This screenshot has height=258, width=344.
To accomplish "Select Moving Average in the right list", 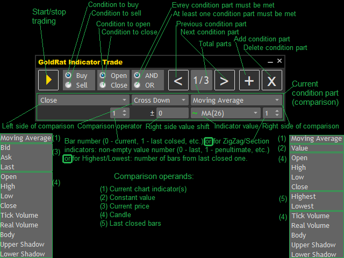I will [317, 139].
